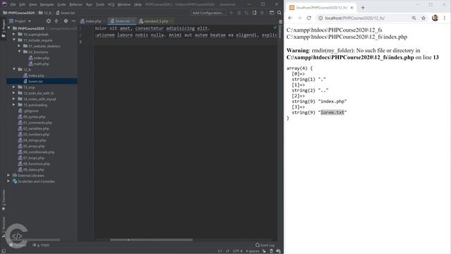Click the editor horizontal scrollbar

pos(152,240)
